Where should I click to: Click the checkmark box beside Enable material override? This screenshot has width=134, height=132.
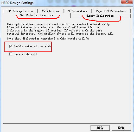pyautogui.click(x=11, y=46)
